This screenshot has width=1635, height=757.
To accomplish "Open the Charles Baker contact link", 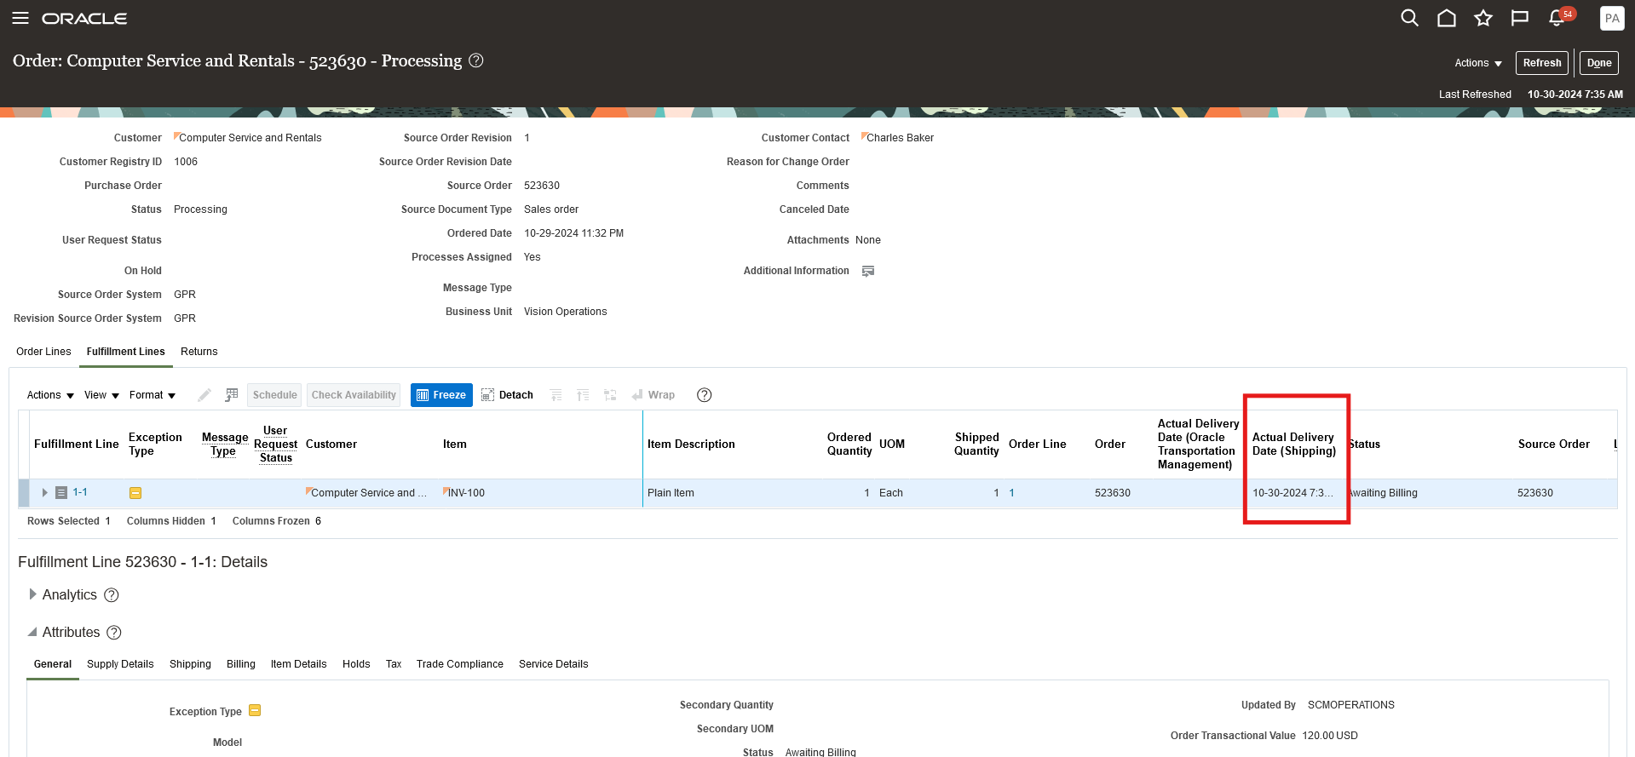I will pos(900,138).
